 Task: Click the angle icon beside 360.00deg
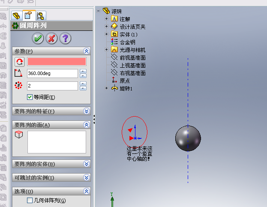[18, 73]
